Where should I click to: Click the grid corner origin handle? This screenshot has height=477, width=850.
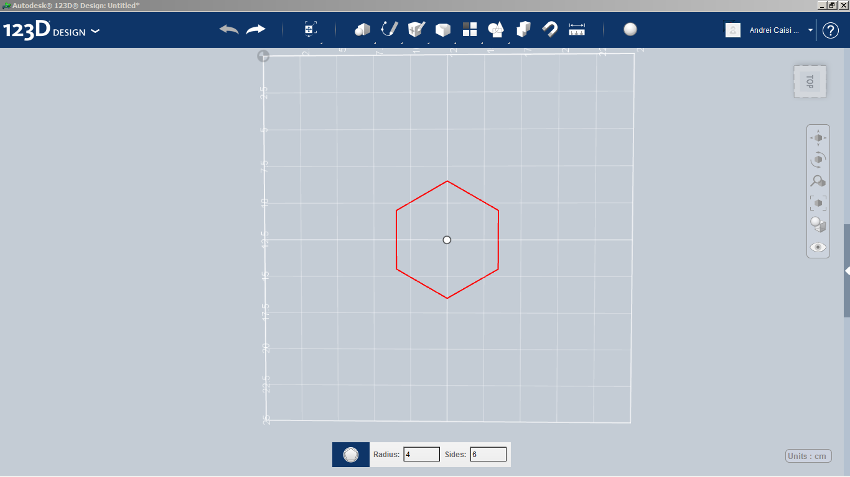coord(263,56)
